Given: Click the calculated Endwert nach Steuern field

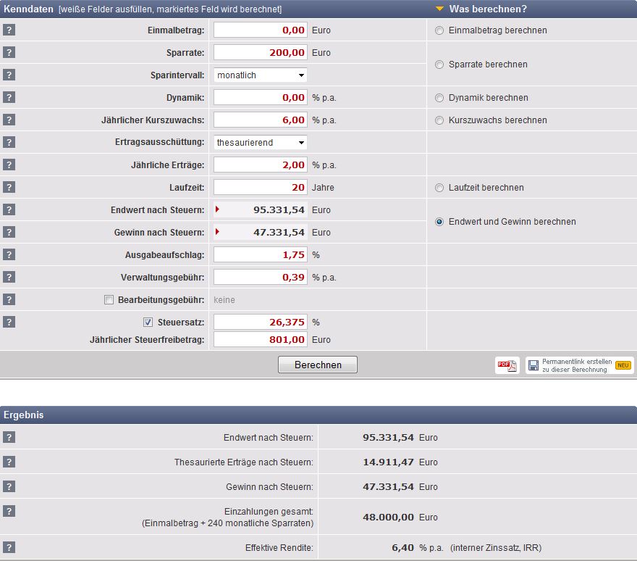Looking at the screenshot, I should [261, 210].
